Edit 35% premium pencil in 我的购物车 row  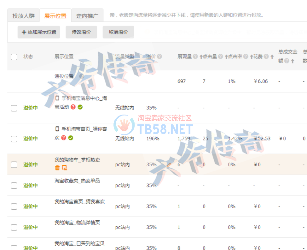tap(169, 165)
